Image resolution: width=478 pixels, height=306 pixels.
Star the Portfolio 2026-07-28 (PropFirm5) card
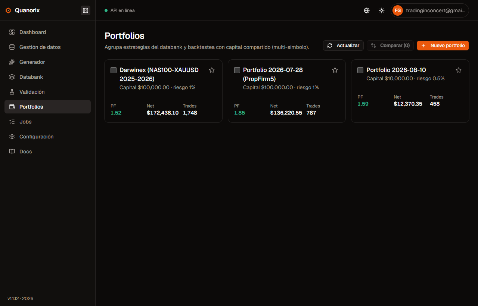335,70
